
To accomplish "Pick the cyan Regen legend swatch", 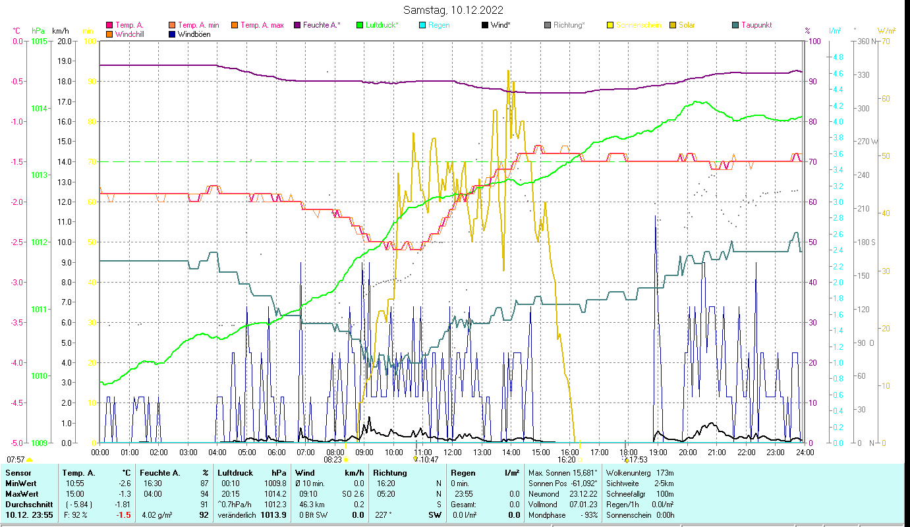I will pos(422,26).
